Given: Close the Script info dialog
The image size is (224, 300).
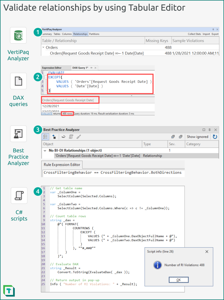Looking at the screenshot, I should pos(207,252).
